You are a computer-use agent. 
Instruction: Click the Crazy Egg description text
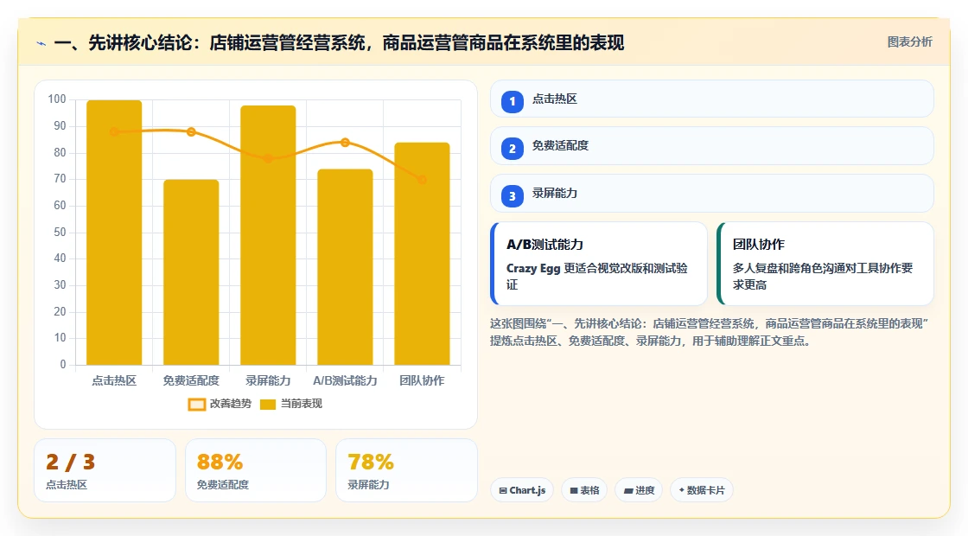point(597,277)
